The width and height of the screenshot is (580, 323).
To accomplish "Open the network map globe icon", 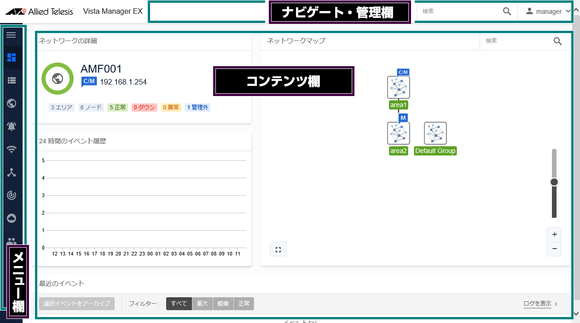I will [x=12, y=103].
